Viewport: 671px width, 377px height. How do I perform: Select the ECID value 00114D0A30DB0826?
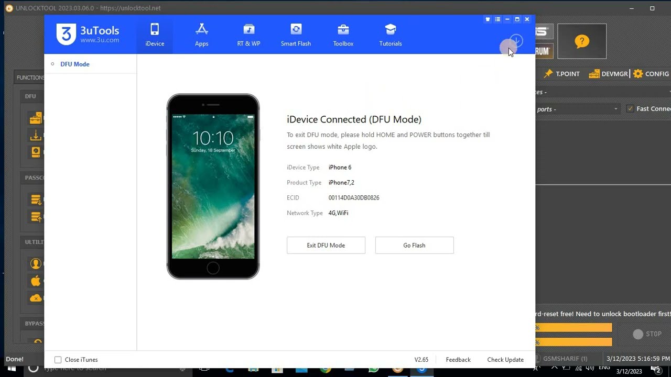354,198
